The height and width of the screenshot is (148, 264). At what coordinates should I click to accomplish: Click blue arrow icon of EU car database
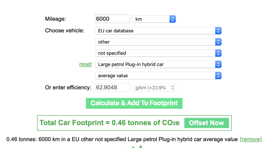point(218,31)
